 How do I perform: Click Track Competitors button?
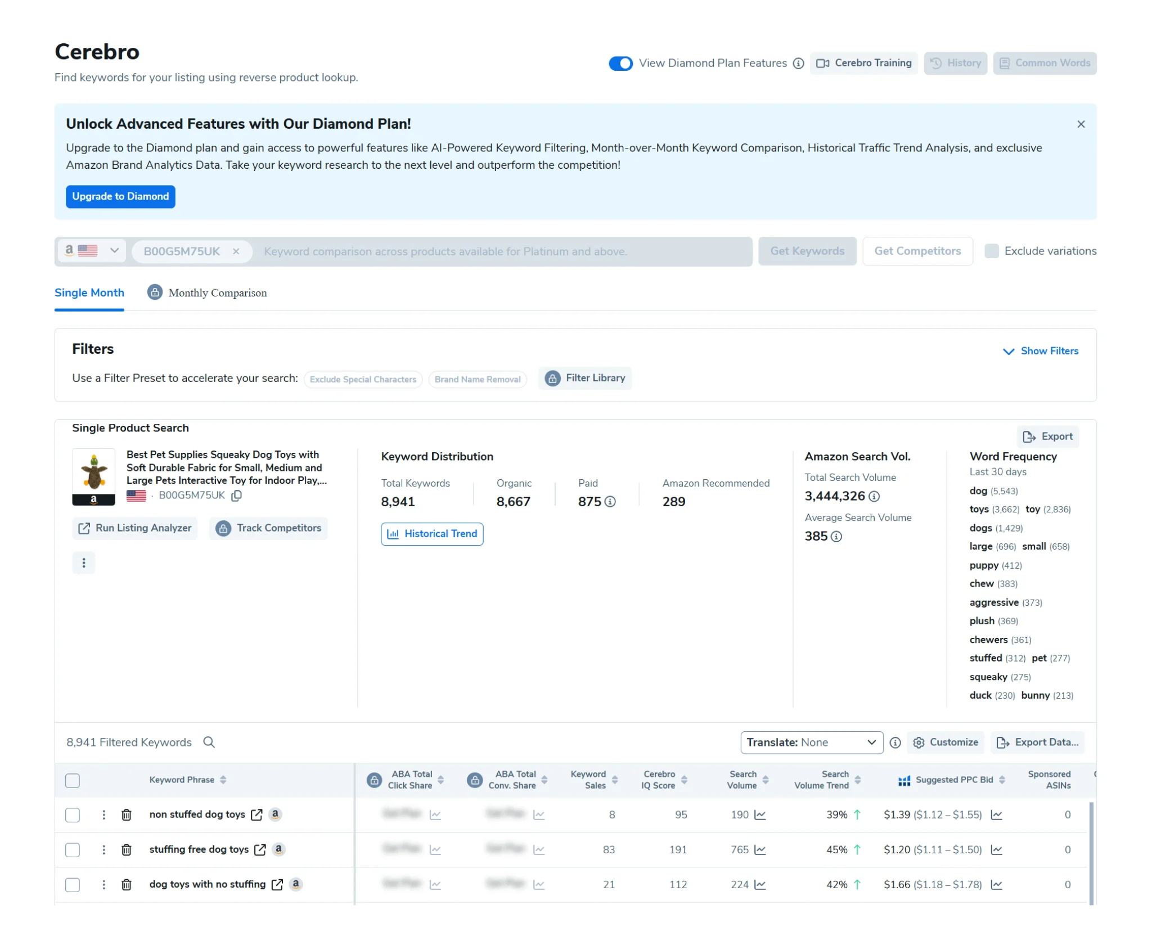click(268, 528)
